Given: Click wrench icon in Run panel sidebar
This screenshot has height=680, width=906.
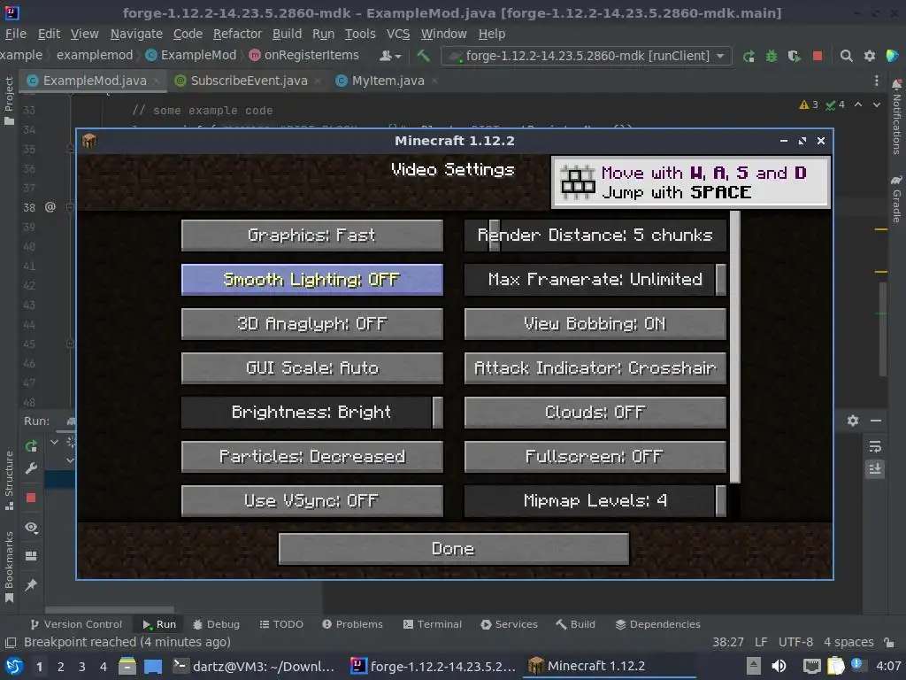Looking at the screenshot, I should (x=31, y=468).
